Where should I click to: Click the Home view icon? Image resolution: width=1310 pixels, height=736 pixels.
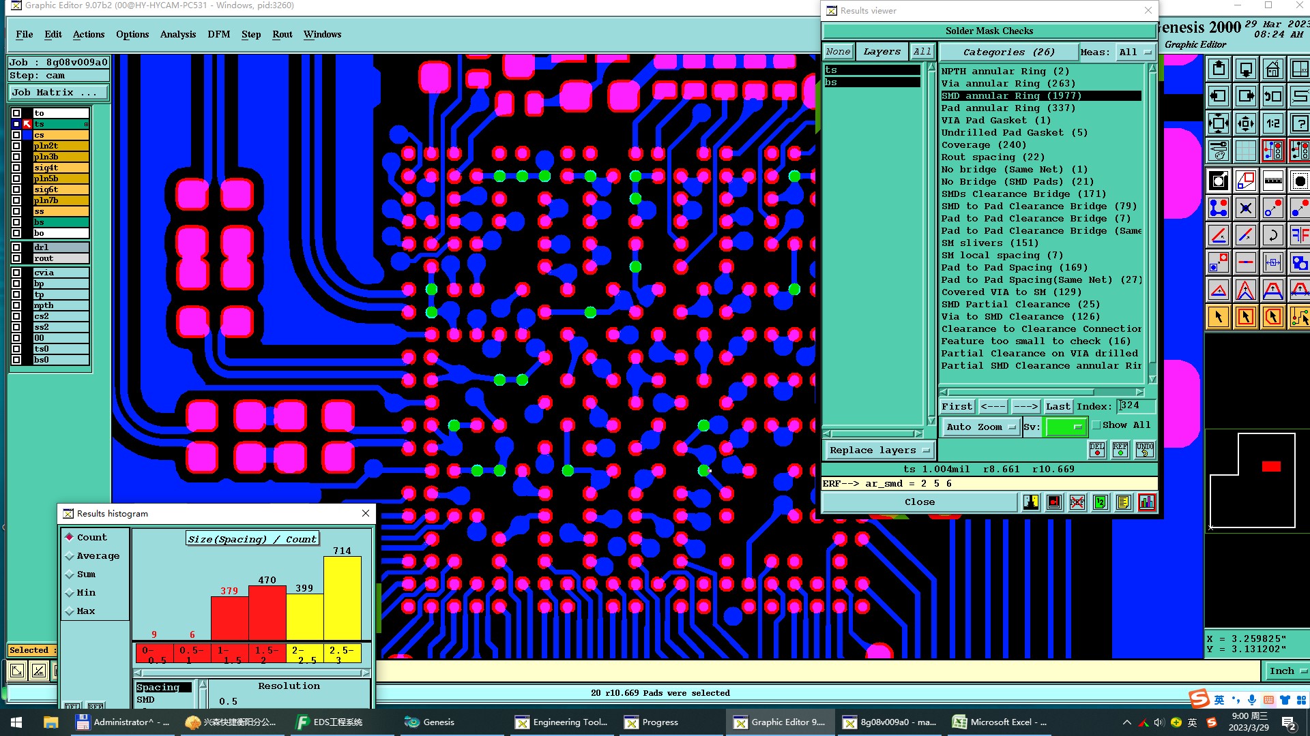[x=1272, y=70]
